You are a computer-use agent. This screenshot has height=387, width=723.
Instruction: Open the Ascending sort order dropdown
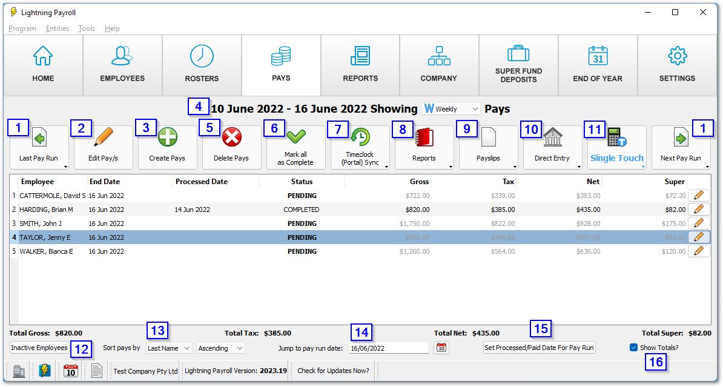220,348
